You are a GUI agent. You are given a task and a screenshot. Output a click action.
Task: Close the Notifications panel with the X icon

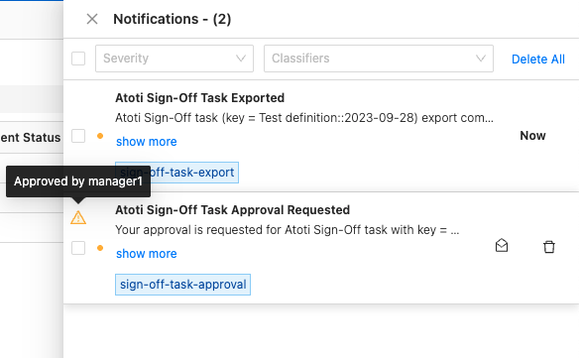click(92, 19)
